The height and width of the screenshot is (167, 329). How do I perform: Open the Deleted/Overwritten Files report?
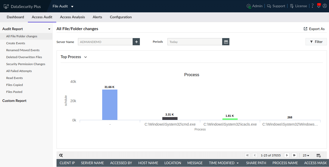point(24,57)
